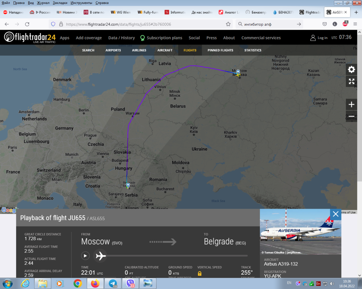Open Firefox hamburger menu
The image size is (362, 289).
click(355, 24)
